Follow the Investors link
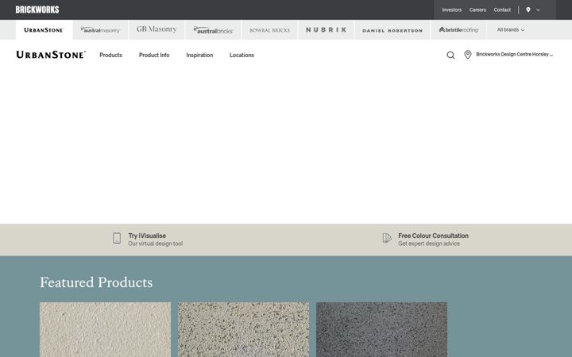Screen dimensions: 572x357 pos(451,10)
